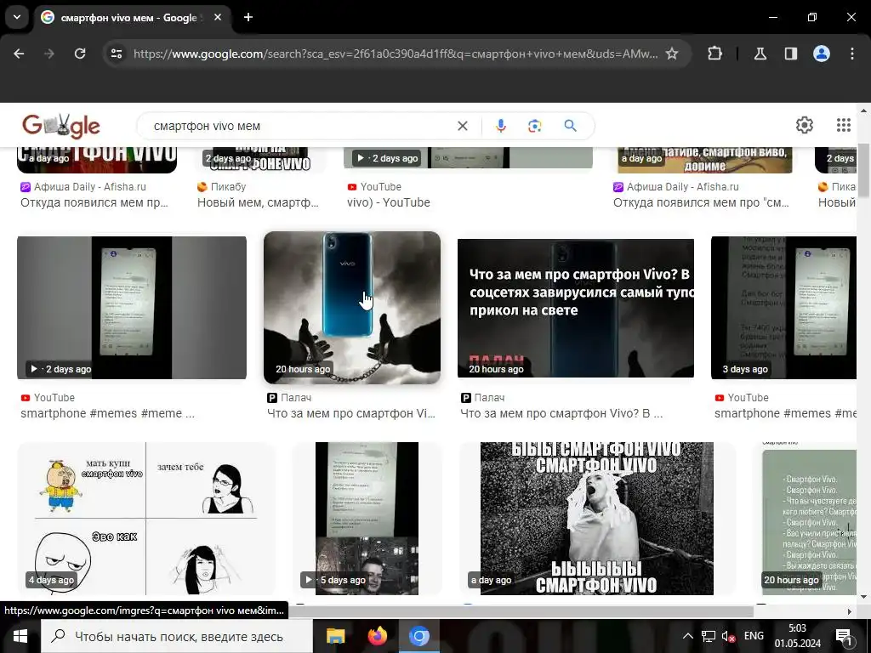Image resolution: width=871 pixels, height=653 pixels.
Task: Click the Windows taskbar search box
Action: click(x=177, y=636)
